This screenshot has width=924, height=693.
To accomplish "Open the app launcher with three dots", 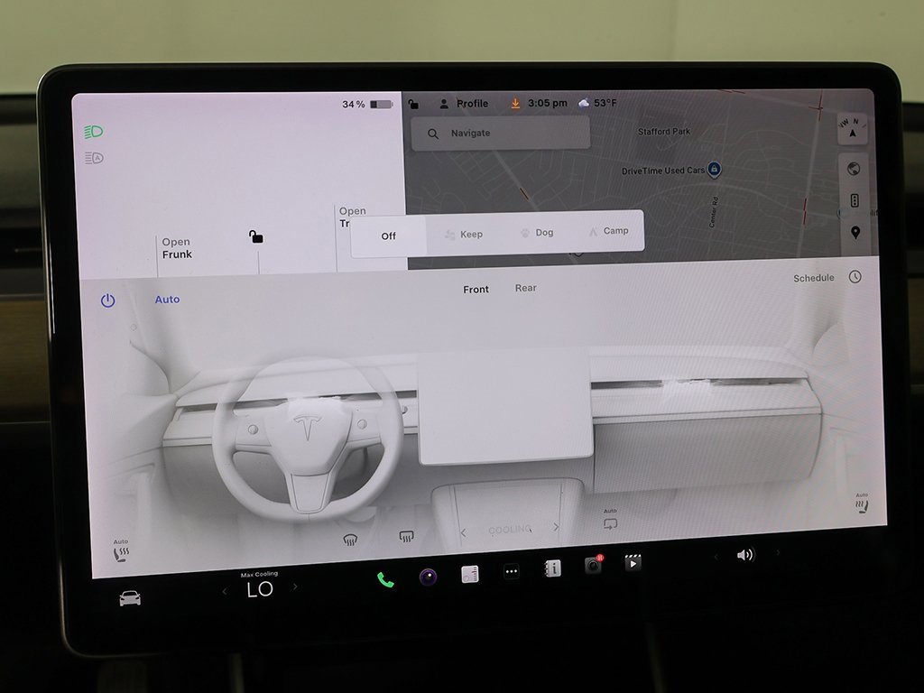I will point(512,572).
